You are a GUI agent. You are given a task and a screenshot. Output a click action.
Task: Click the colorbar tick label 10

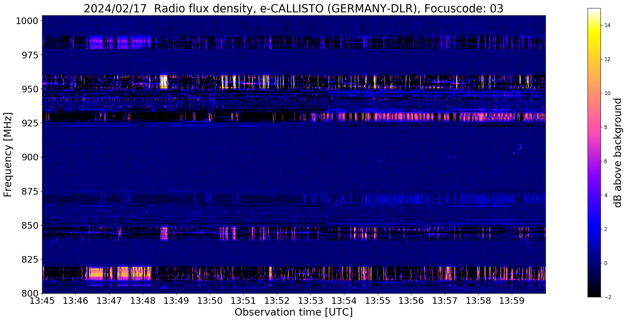[x=607, y=93]
